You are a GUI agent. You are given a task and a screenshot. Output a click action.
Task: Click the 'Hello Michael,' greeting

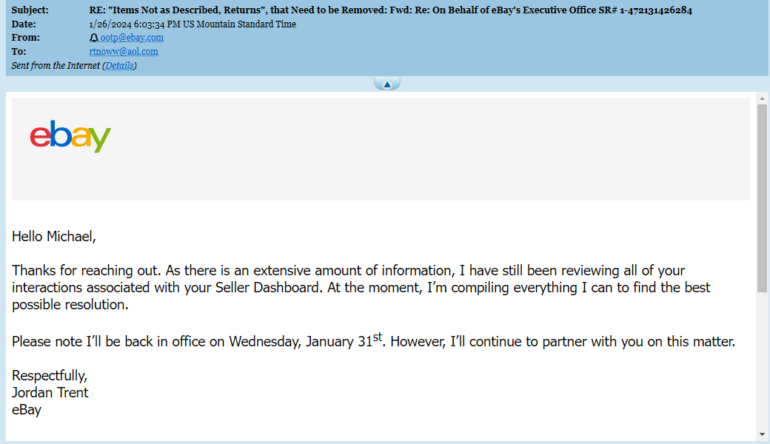tap(54, 237)
